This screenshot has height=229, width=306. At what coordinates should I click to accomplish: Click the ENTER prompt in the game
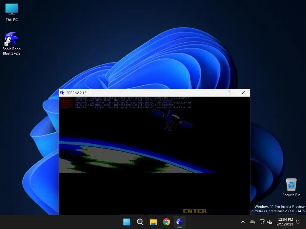[195, 211]
